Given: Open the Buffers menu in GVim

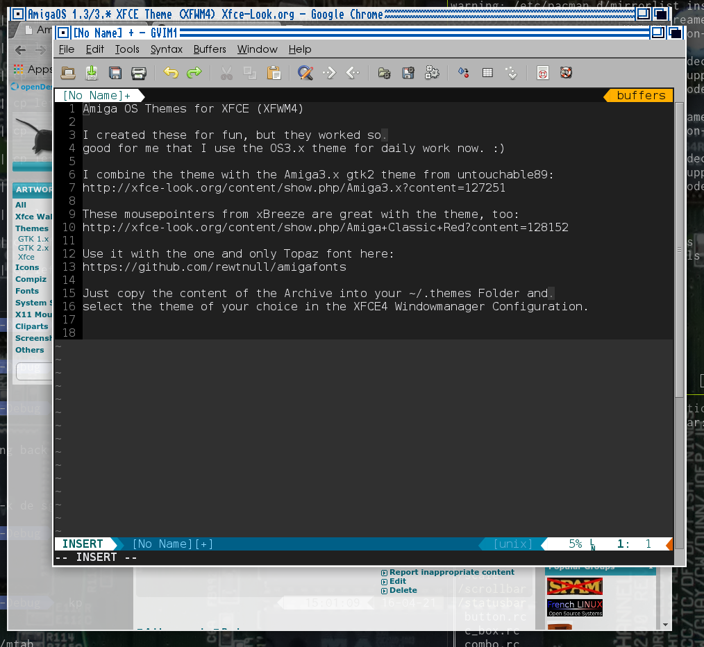Looking at the screenshot, I should click(210, 49).
